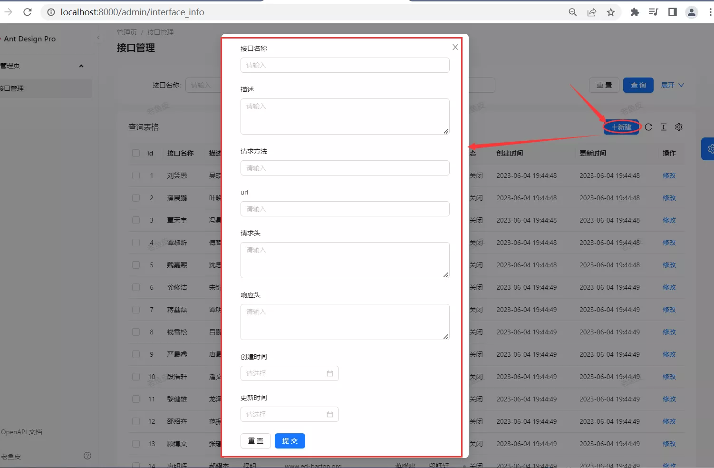The image size is (714, 468).
Task: Focus the url input field
Action: [x=345, y=209]
